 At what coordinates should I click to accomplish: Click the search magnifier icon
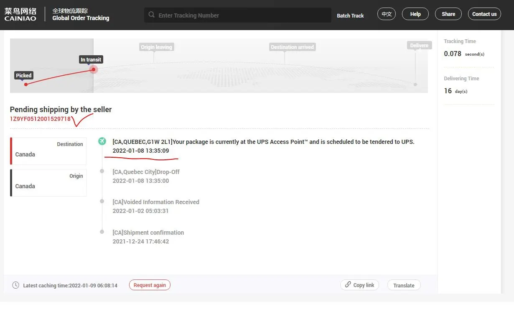tap(151, 15)
